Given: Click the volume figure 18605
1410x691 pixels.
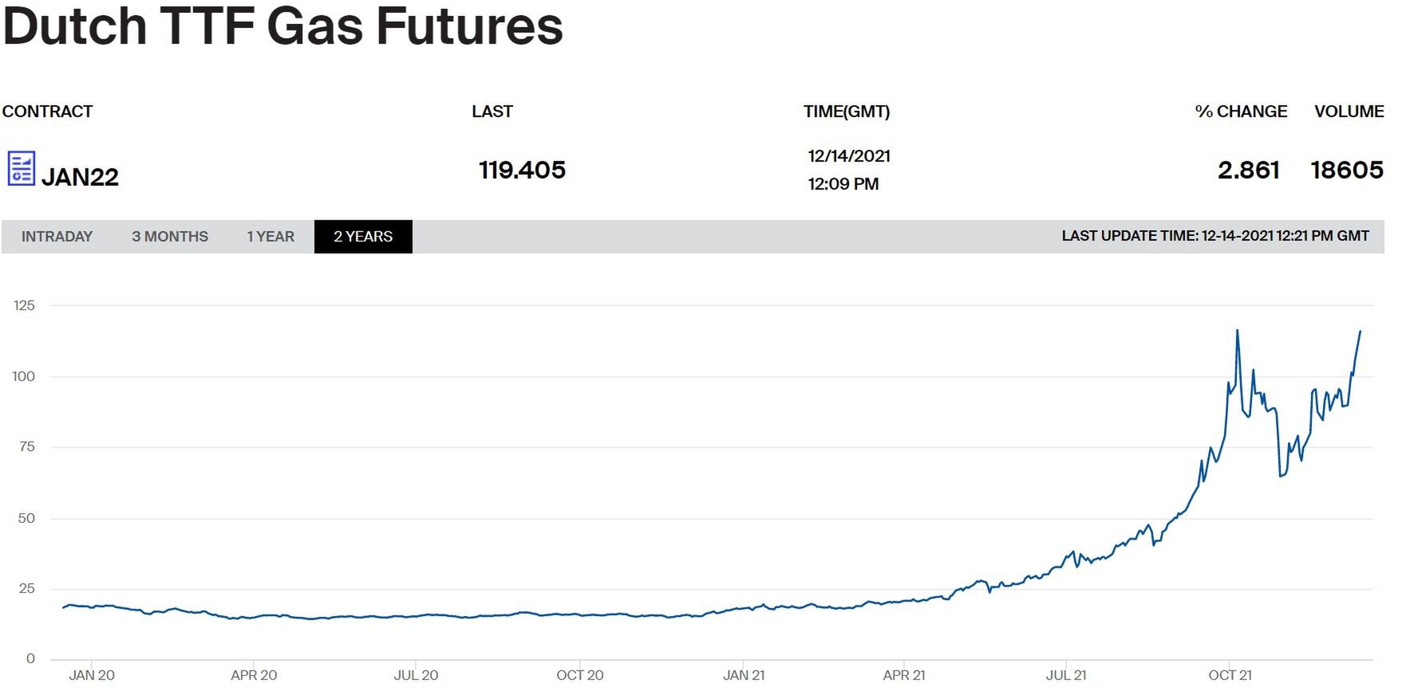Looking at the screenshot, I should tap(1346, 170).
